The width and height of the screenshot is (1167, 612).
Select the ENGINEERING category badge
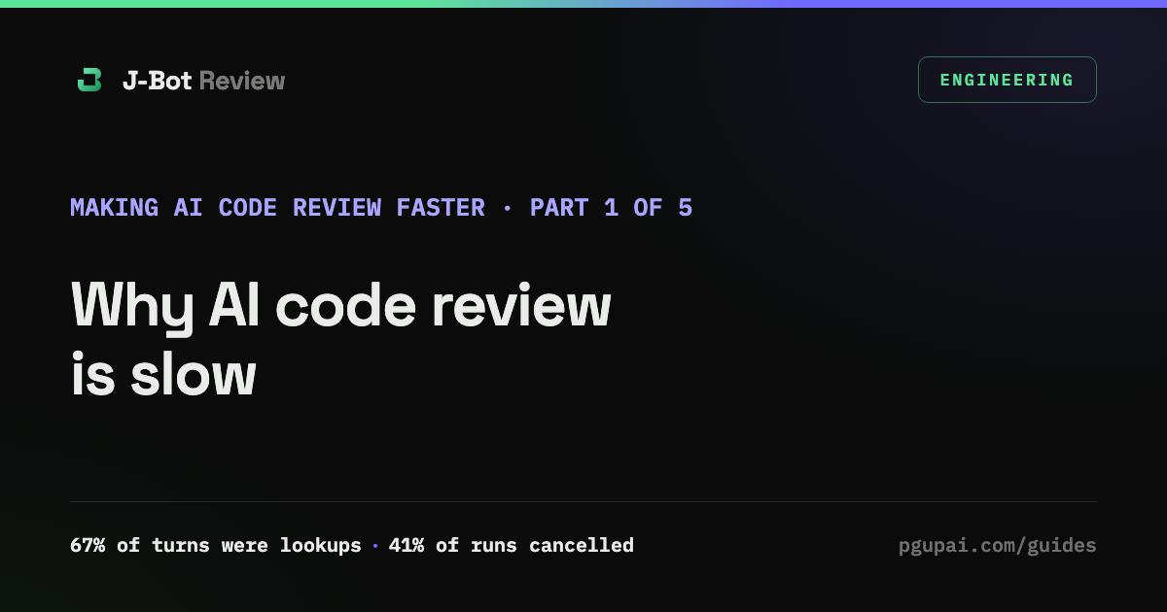click(x=1007, y=80)
